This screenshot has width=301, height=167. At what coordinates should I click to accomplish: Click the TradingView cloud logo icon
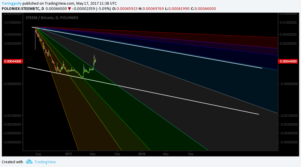pos(29,162)
